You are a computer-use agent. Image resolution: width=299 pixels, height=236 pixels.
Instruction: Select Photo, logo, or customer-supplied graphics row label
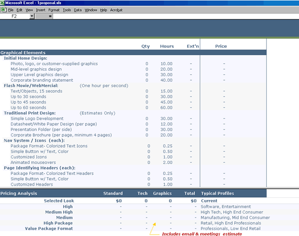coord(54,64)
